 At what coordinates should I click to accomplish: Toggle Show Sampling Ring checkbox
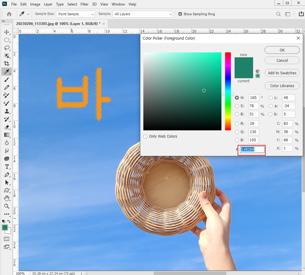[x=180, y=14]
